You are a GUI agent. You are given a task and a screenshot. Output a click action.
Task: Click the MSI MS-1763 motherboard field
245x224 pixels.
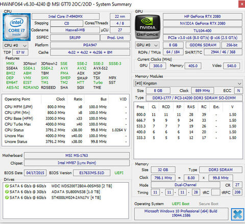pyautogui.click(x=77, y=155)
